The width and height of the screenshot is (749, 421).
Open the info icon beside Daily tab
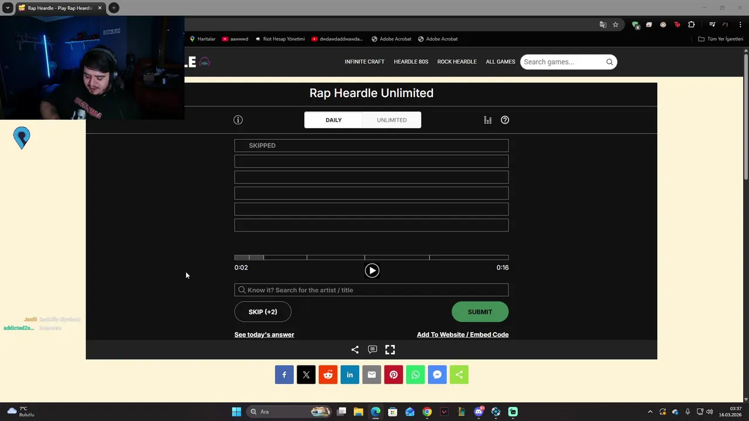(238, 120)
